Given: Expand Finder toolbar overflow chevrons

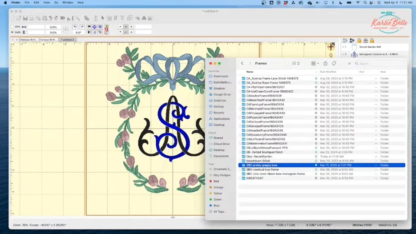Looking at the screenshot, I should click(349, 64).
